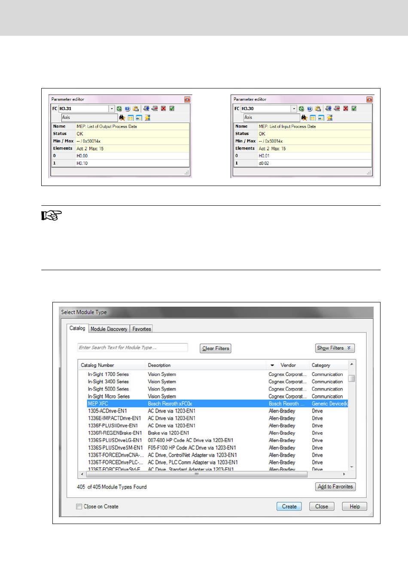
Task: Click red-arrow remove element icon in H3.30 editor
Action: pos(337,109)
